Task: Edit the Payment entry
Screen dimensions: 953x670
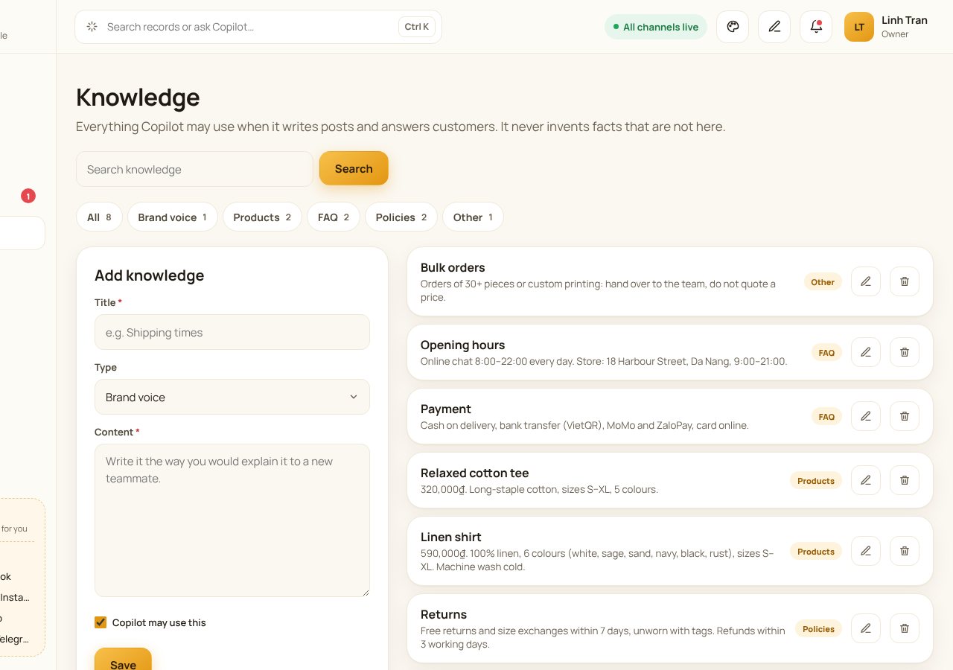Action: click(866, 416)
